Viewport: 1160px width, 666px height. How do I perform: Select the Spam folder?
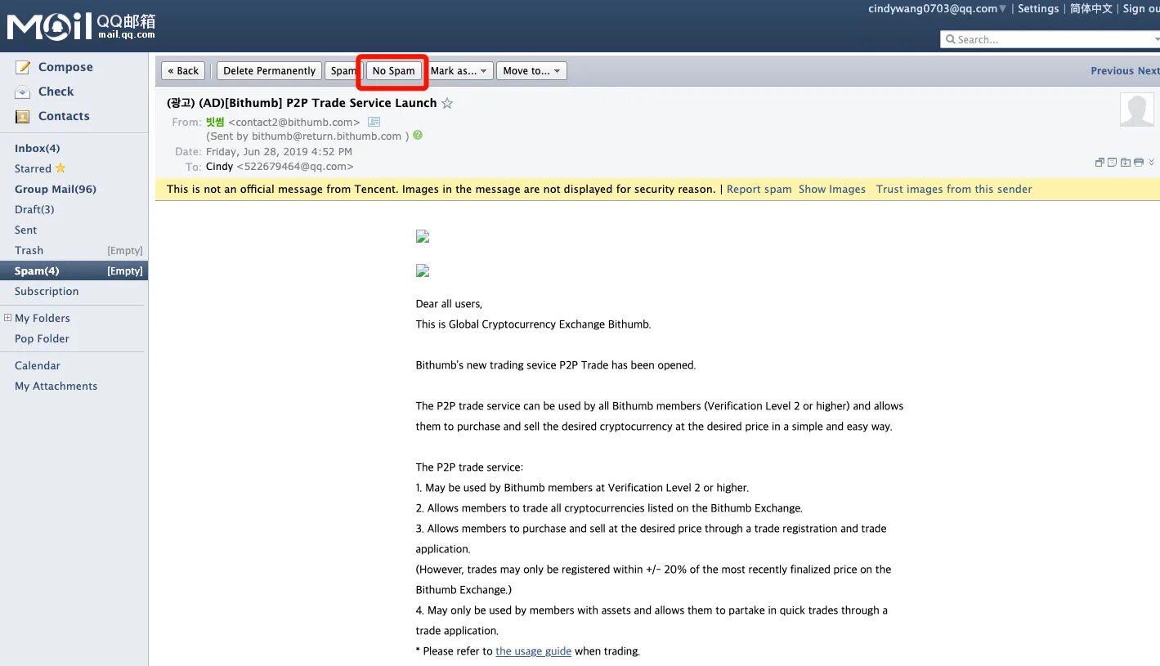pos(37,270)
